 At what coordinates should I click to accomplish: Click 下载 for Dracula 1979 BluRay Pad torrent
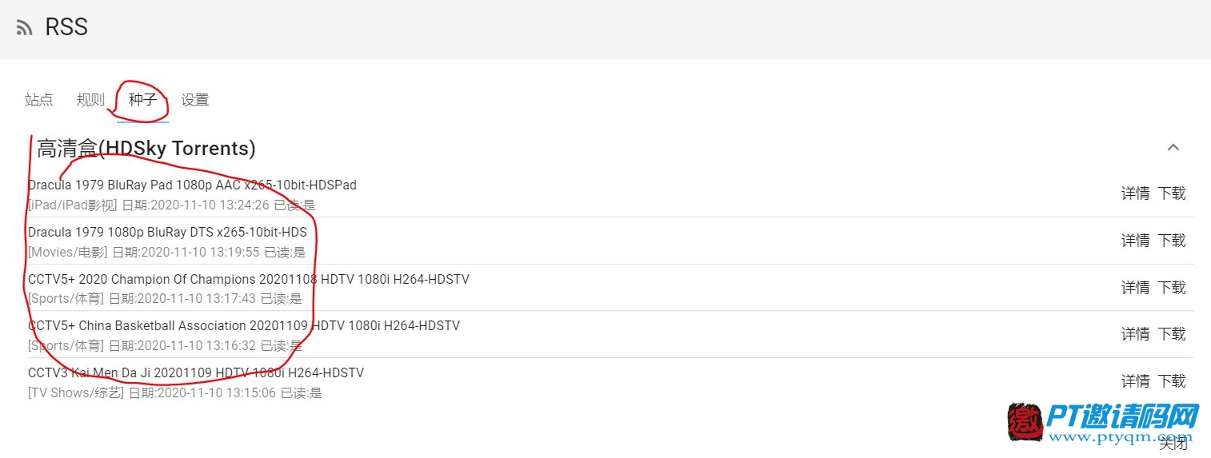pyautogui.click(x=1172, y=193)
